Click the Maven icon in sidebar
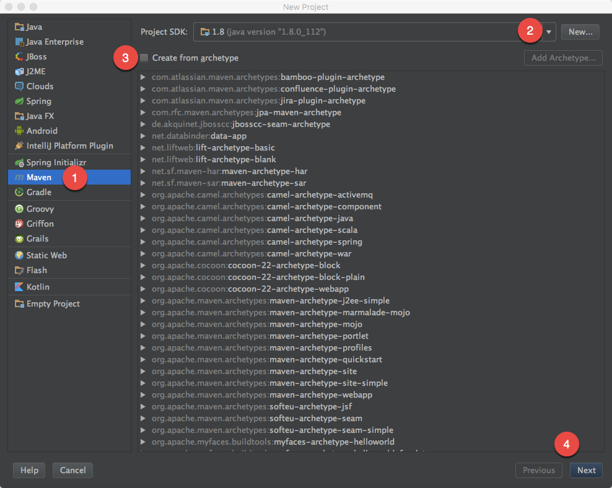 [19, 178]
